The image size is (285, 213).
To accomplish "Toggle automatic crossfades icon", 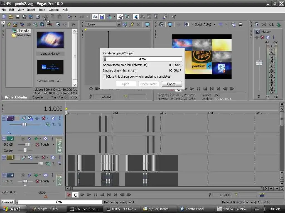I will coord(102,17).
